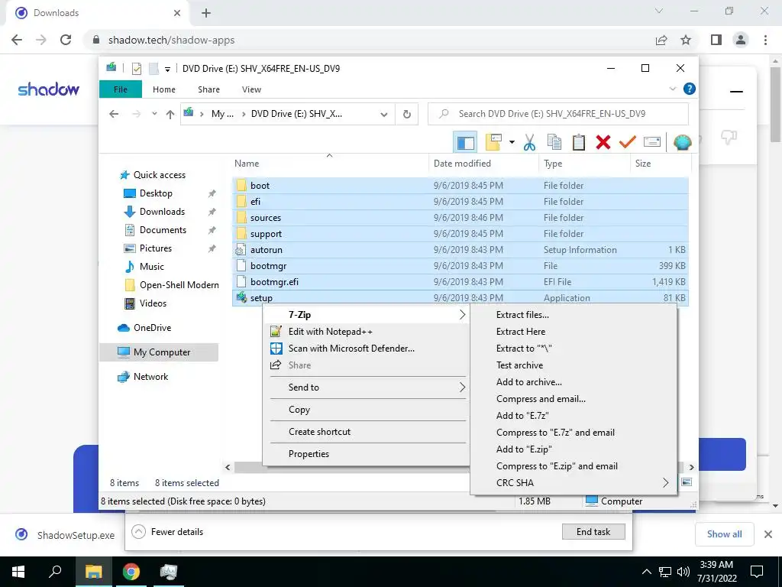782x587 pixels.
Task: Click the Explorer refresh button
Action: click(407, 115)
